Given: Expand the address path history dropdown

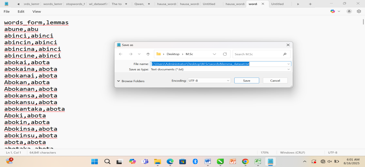Looking at the screenshot, I should (x=214, y=54).
